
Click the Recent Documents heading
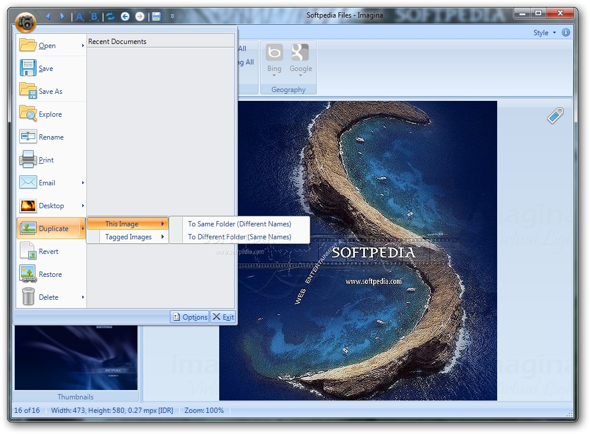pos(117,42)
